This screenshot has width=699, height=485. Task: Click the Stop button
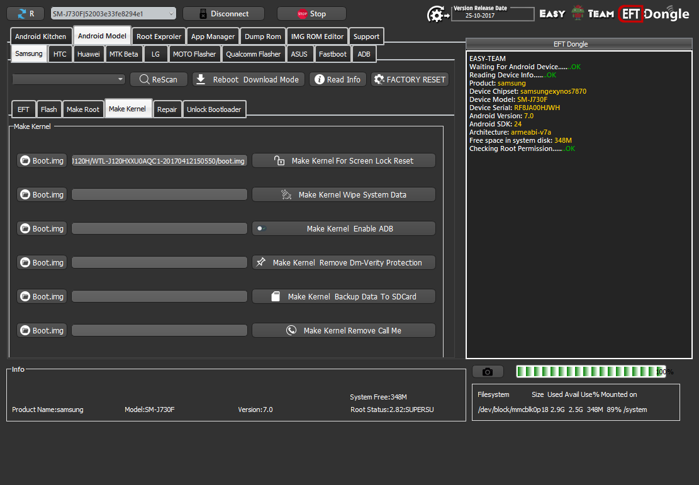pyautogui.click(x=311, y=14)
